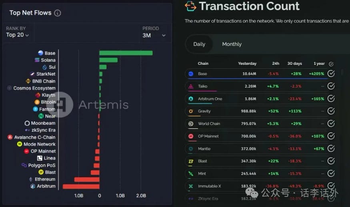This screenshot has width=350, height=207.
Task: Click the Gravity icon in transaction table
Action: (x=191, y=111)
